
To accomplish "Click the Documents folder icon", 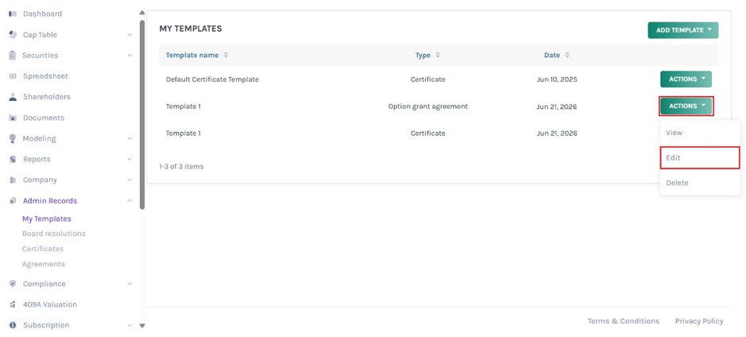I will tap(13, 118).
